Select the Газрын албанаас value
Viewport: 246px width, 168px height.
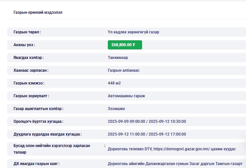pos(124,70)
